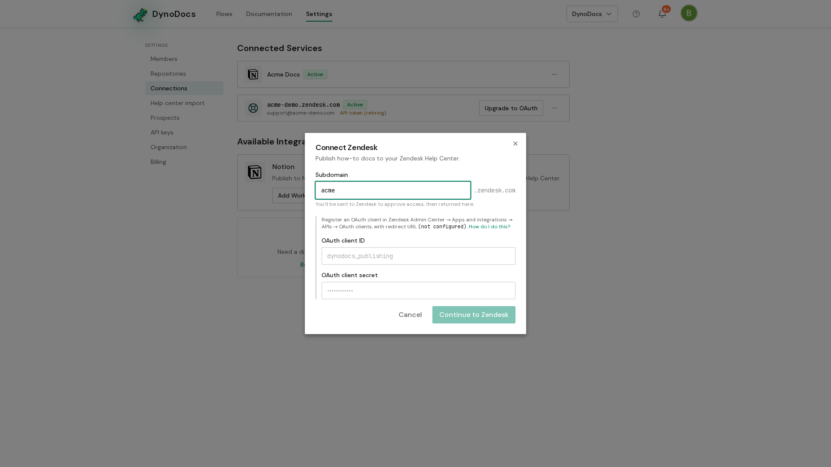
Task: Open API keys settings
Action: click(184, 132)
